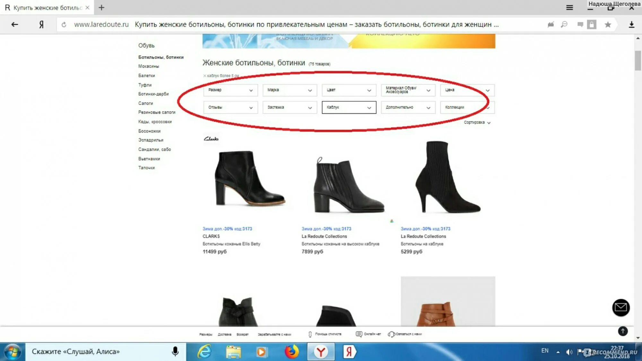Open Кеды, кроссовки category

pyautogui.click(x=155, y=122)
